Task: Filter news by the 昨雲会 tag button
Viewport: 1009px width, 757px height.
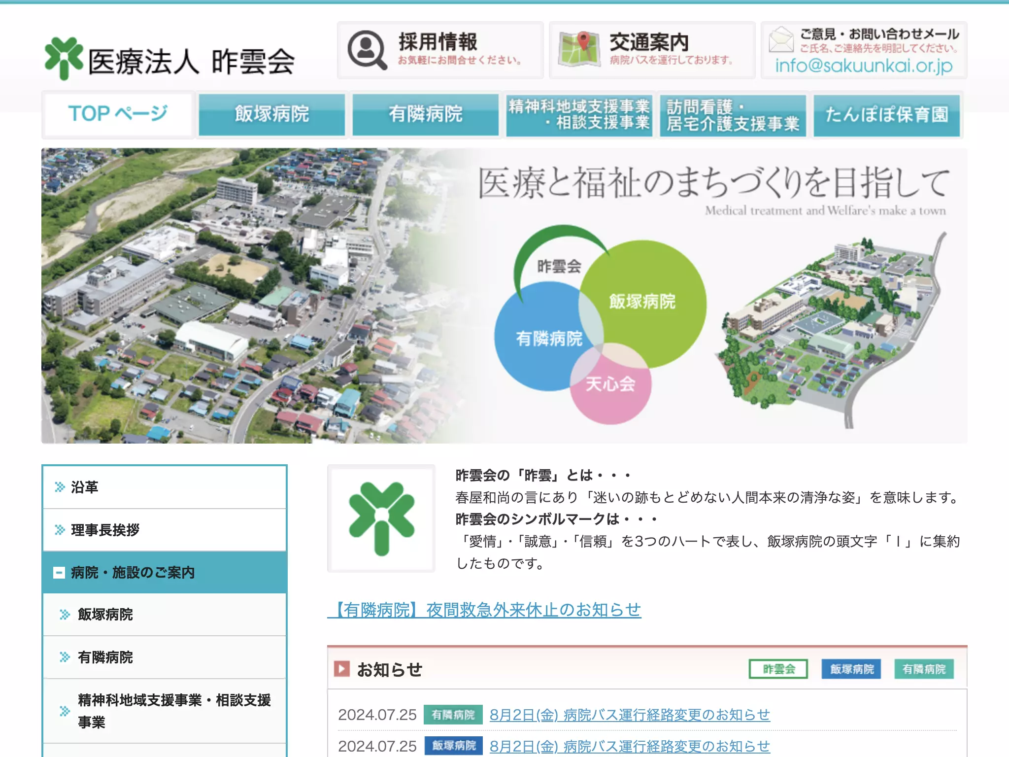Action: coord(778,669)
